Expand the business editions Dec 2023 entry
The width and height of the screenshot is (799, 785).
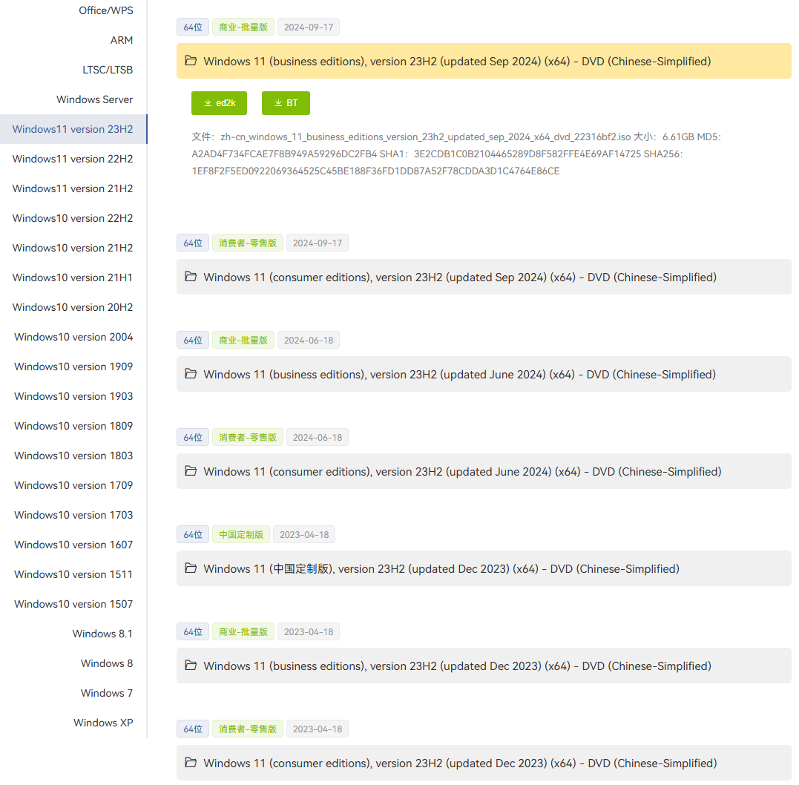click(484, 666)
